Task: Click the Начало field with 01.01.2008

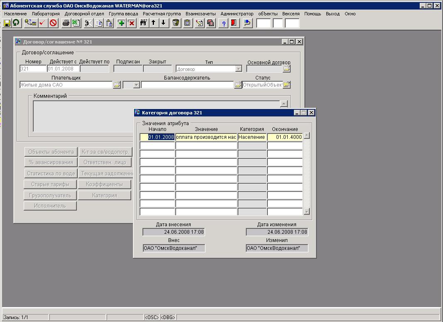Action: pyautogui.click(x=158, y=137)
